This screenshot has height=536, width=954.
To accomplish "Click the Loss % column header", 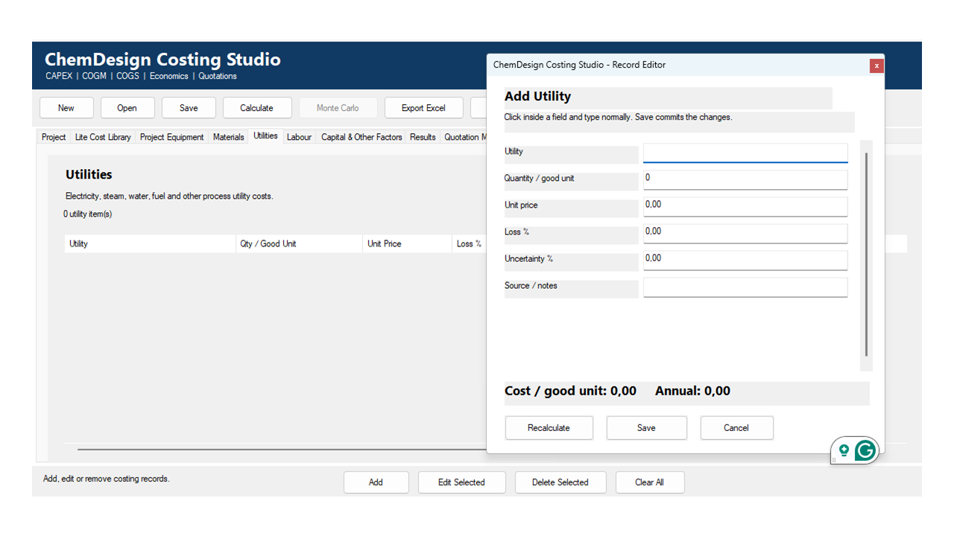I will (x=470, y=244).
